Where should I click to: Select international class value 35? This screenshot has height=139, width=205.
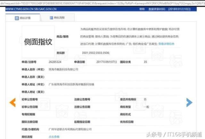(x=145, y=62)
